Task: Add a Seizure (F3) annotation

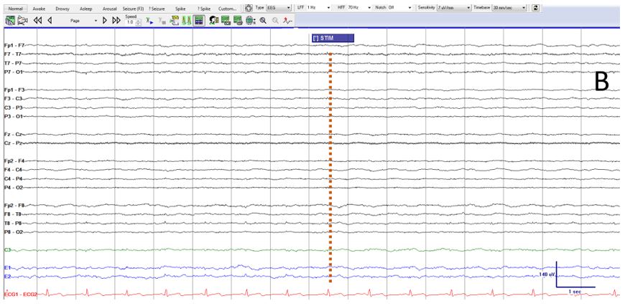Action: (x=133, y=9)
